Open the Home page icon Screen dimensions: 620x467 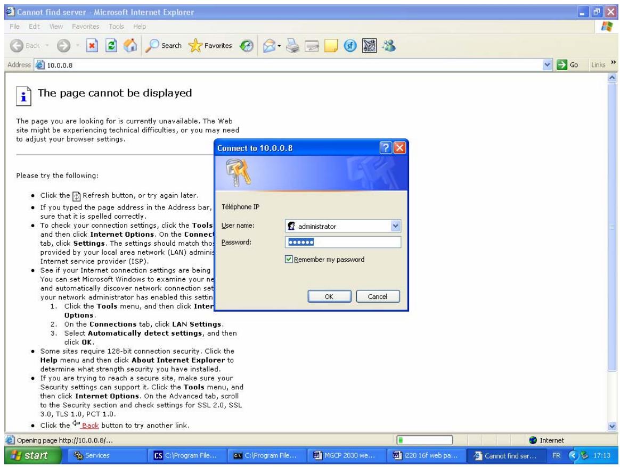130,46
